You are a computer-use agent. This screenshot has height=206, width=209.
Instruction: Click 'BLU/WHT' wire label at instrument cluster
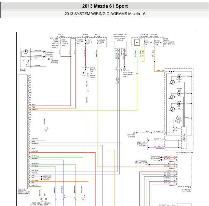157,139
